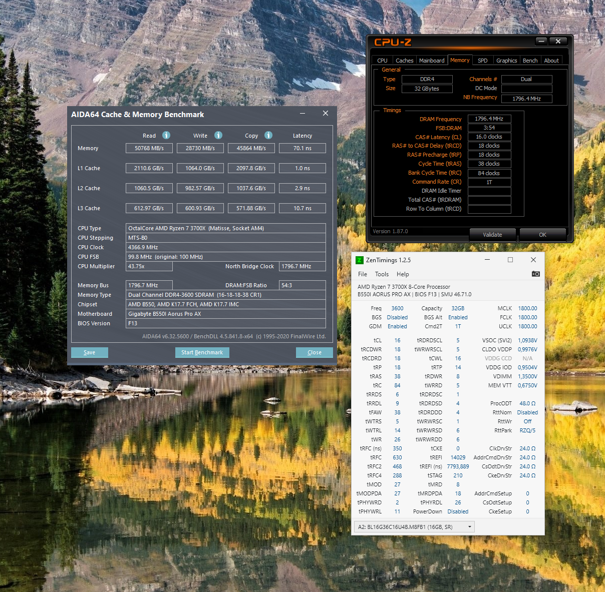Click the ProcODT value 48.0 Ω
The width and height of the screenshot is (605, 592).
point(527,403)
